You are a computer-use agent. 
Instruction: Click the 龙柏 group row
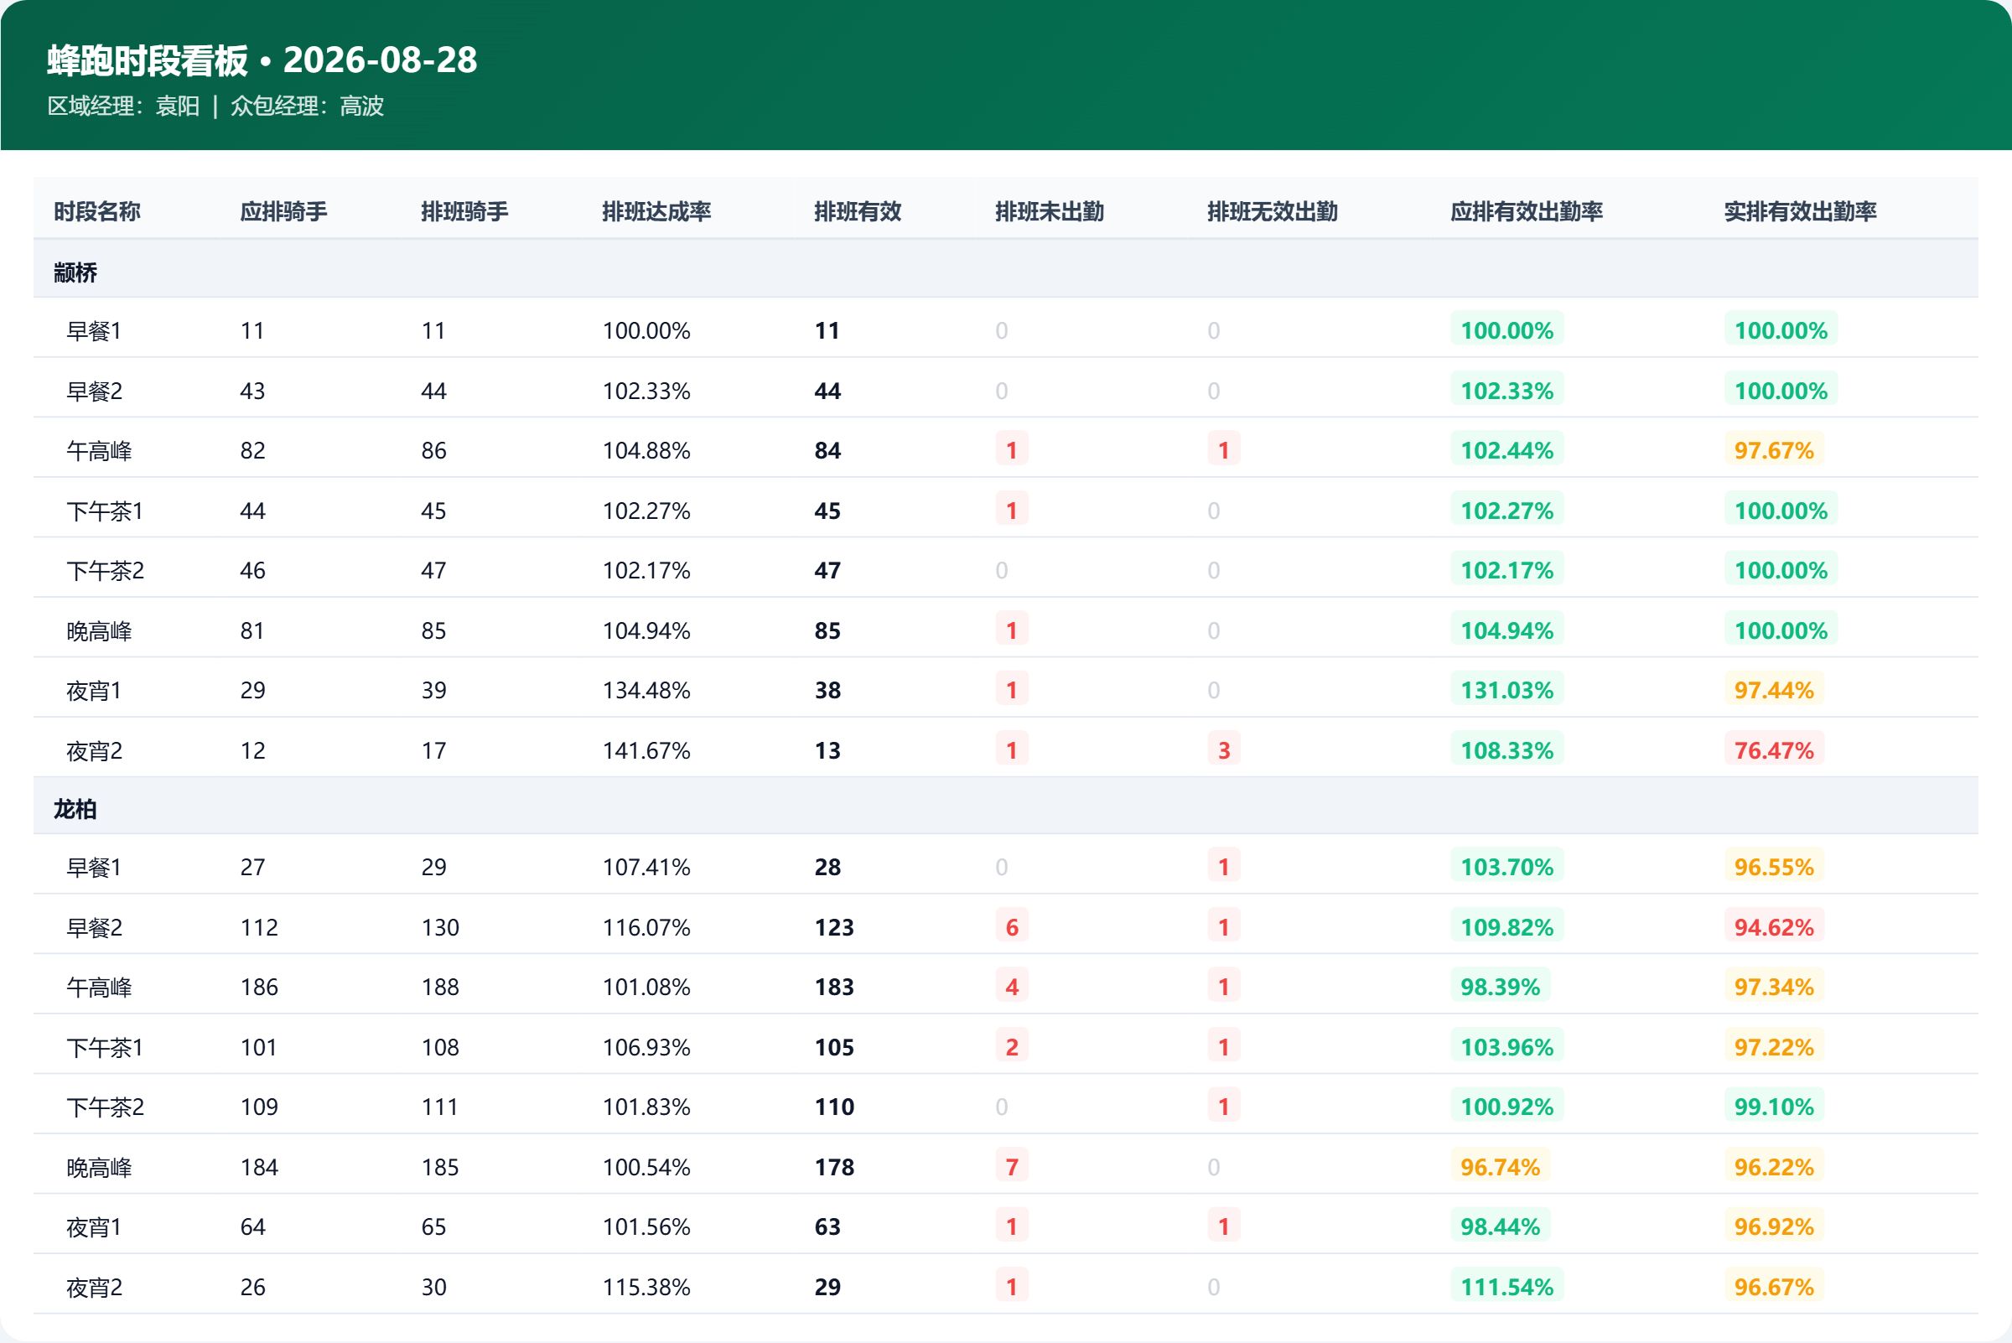click(1005, 808)
